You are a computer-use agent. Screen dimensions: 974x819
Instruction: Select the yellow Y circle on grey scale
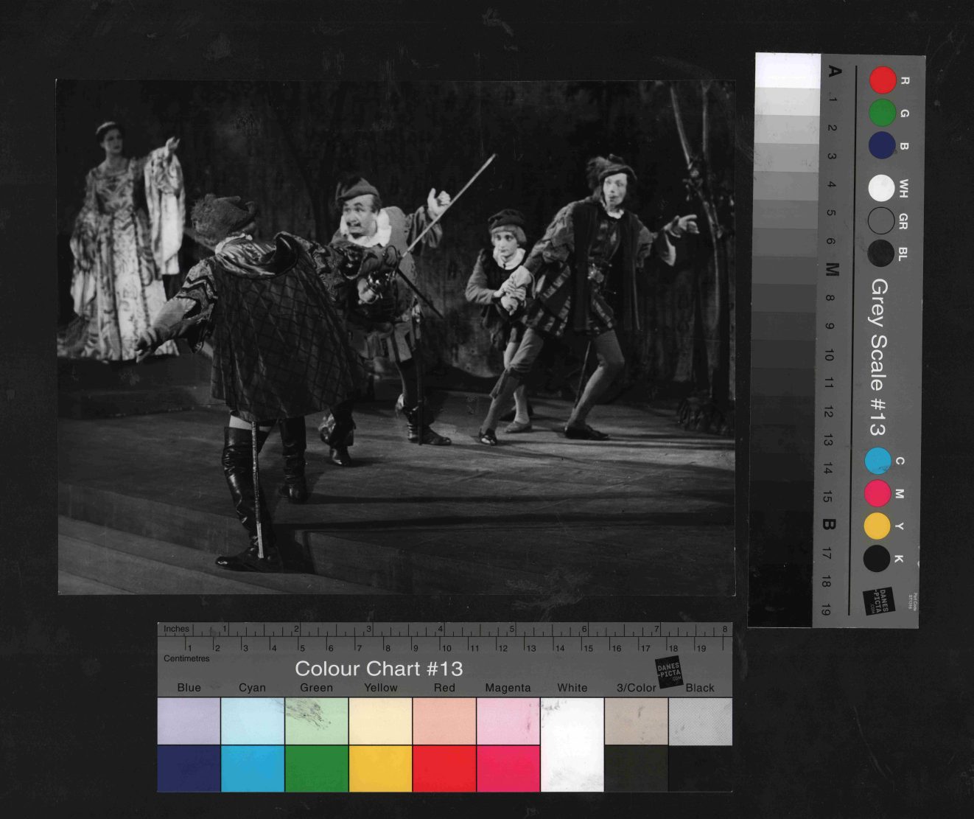coord(877,526)
